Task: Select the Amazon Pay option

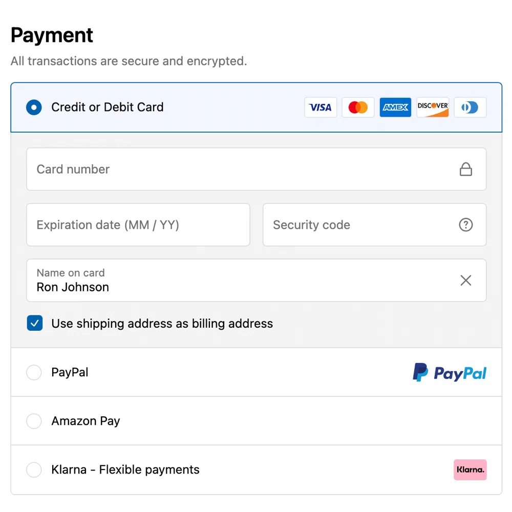Action: coord(34,421)
